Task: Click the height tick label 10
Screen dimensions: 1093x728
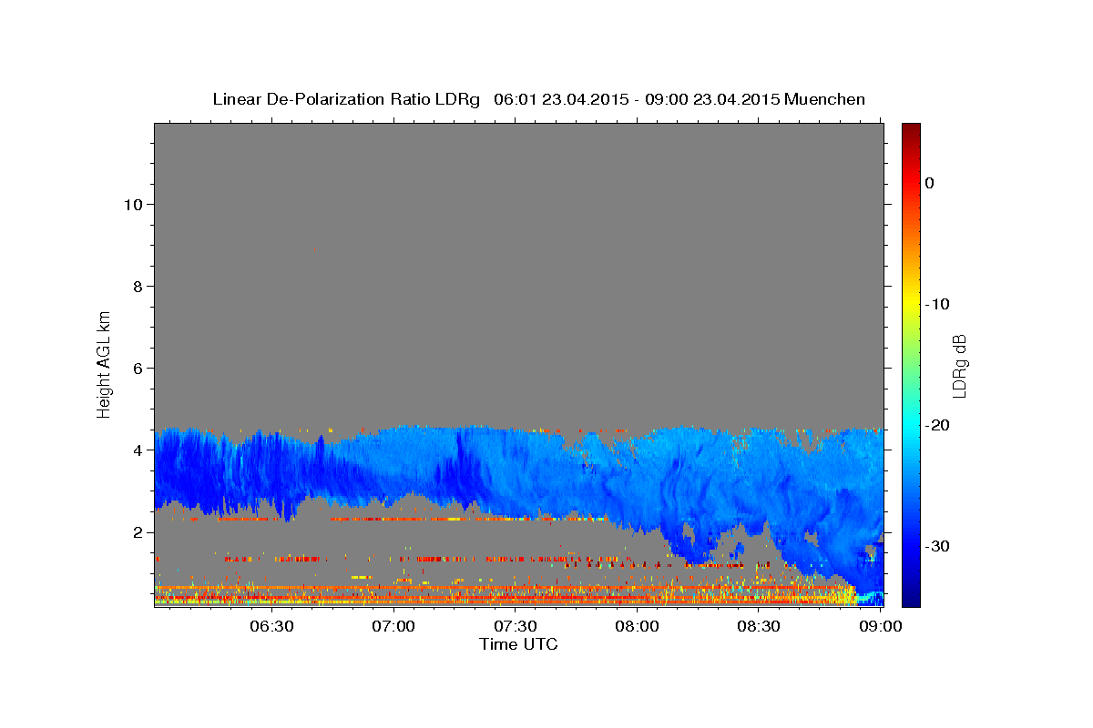Action: pos(132,204)
